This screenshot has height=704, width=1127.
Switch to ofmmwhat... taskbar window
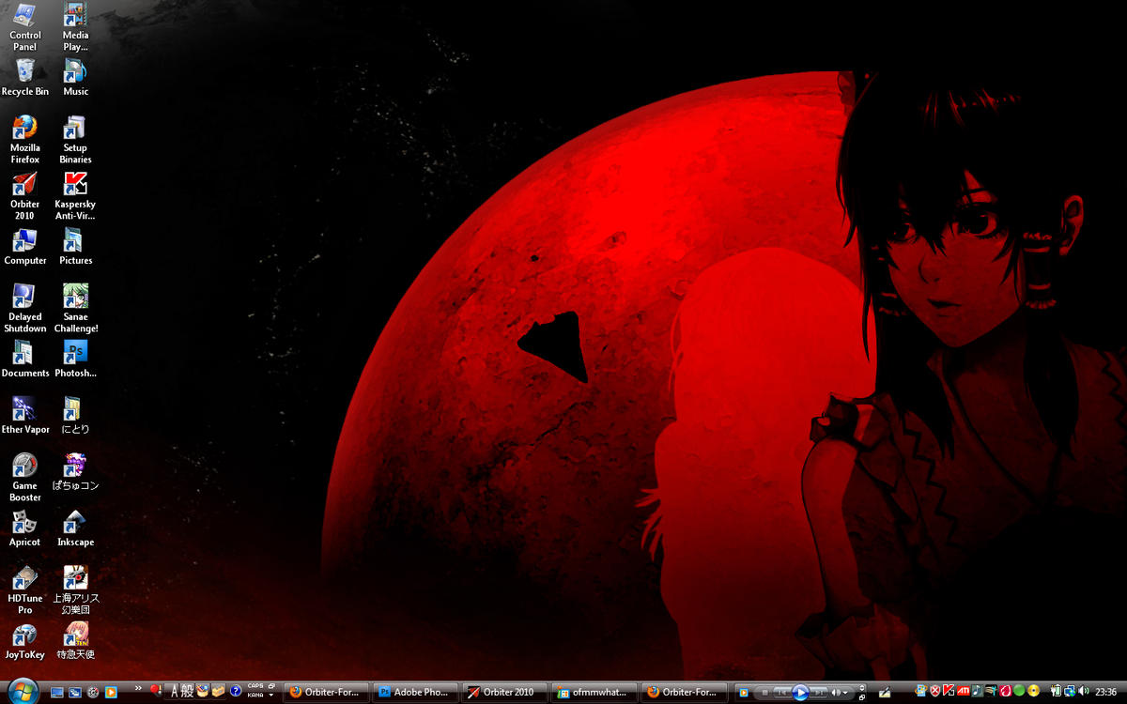tap(593, 692)
